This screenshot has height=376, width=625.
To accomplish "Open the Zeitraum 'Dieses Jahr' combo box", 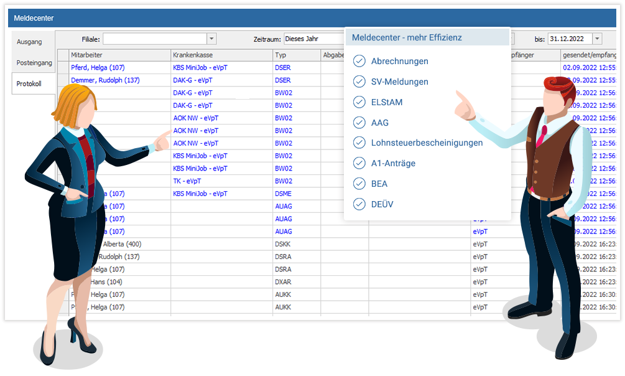I will 314,39.
